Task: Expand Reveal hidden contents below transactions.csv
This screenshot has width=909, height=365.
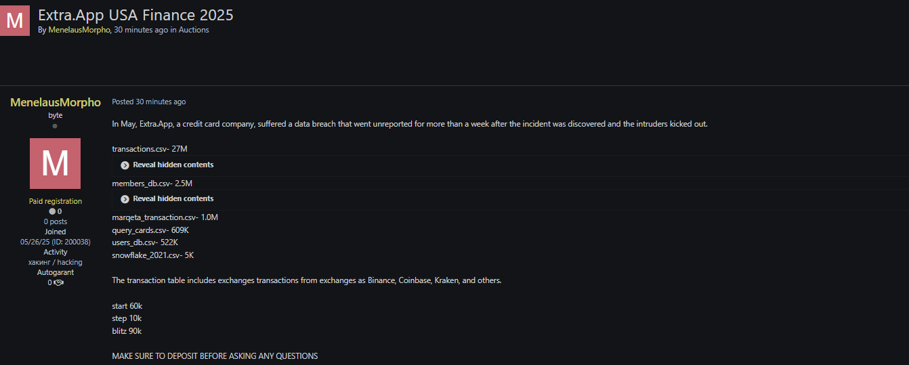Action: [x=173, y=165]
